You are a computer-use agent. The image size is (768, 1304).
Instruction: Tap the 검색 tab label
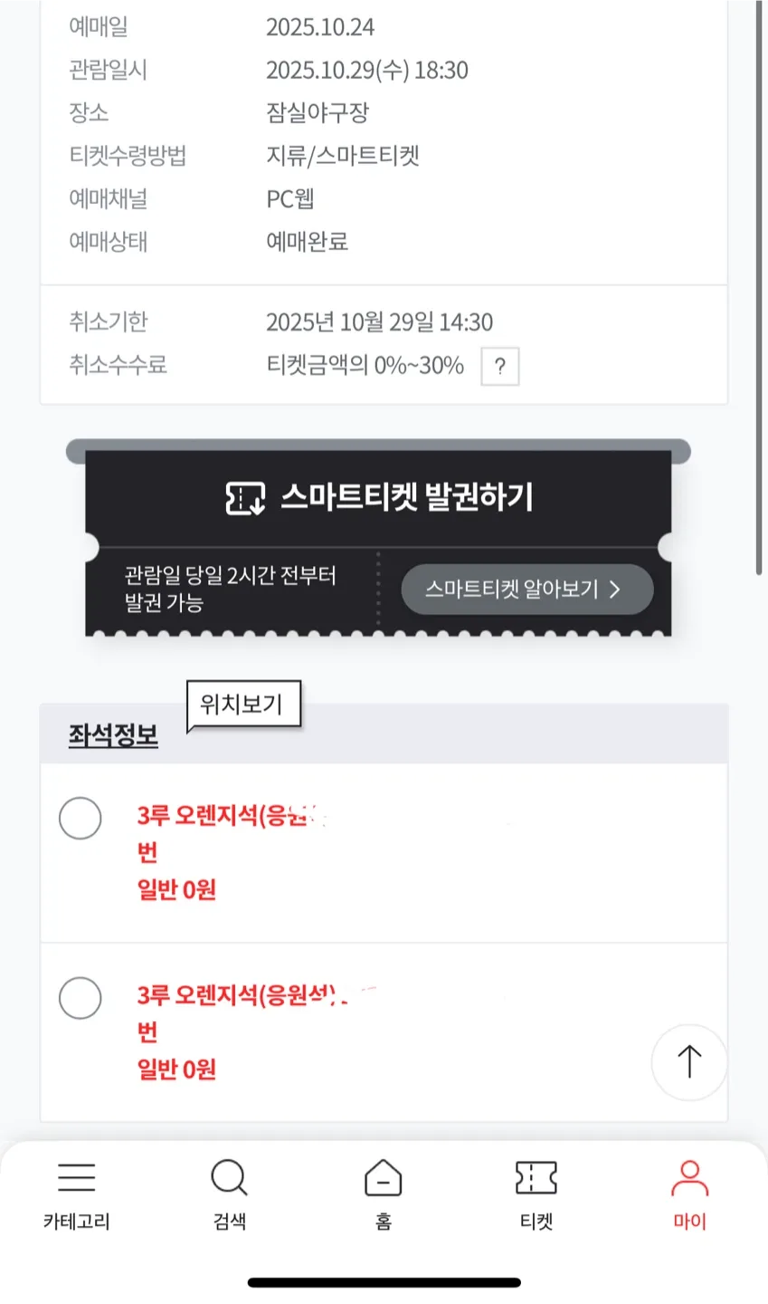[229, 1222]
